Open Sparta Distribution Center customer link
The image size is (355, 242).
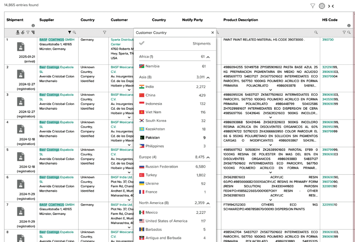coord(122,42)
